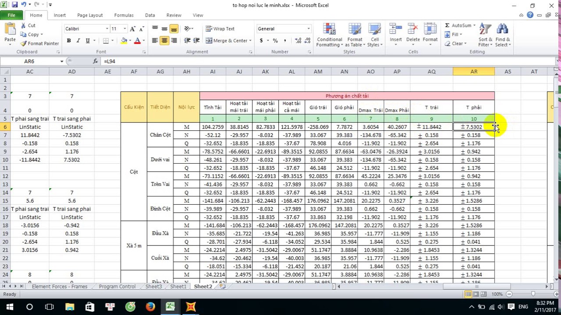Click the Delete cells icon
Screen dimensions: 561x315
pos(413,30)
